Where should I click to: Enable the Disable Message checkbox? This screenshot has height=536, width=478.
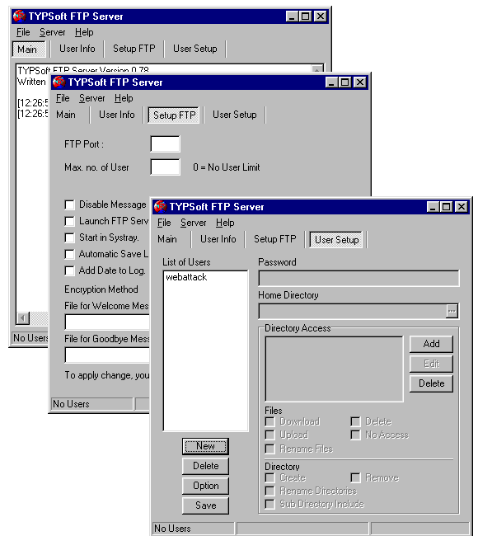point(69,205)
